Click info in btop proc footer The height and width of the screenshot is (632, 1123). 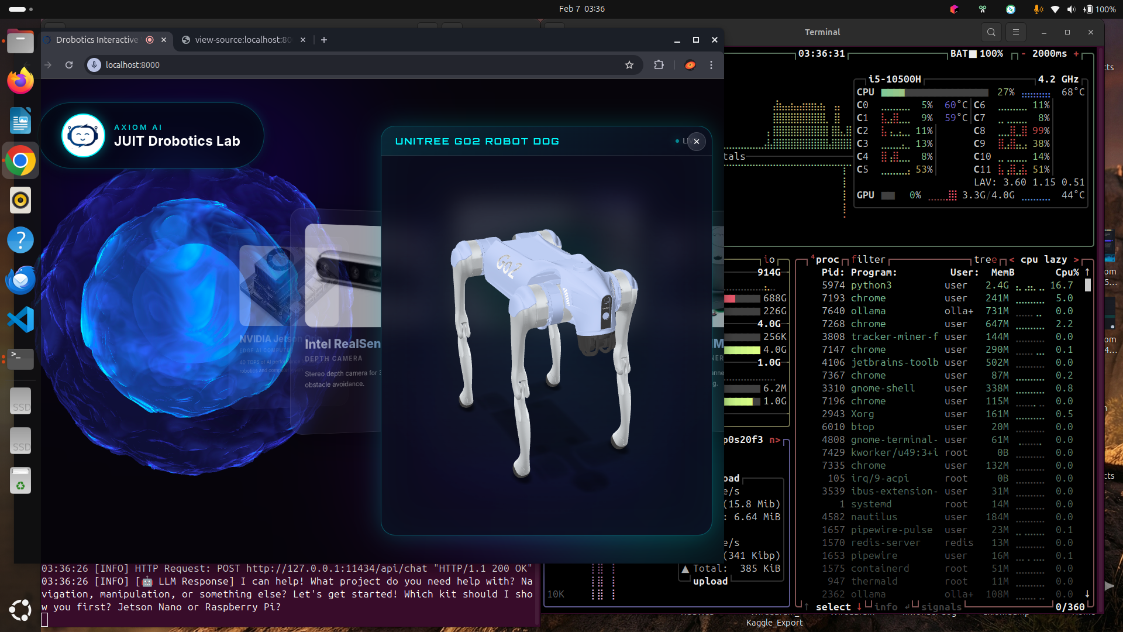tap(886, 607)
